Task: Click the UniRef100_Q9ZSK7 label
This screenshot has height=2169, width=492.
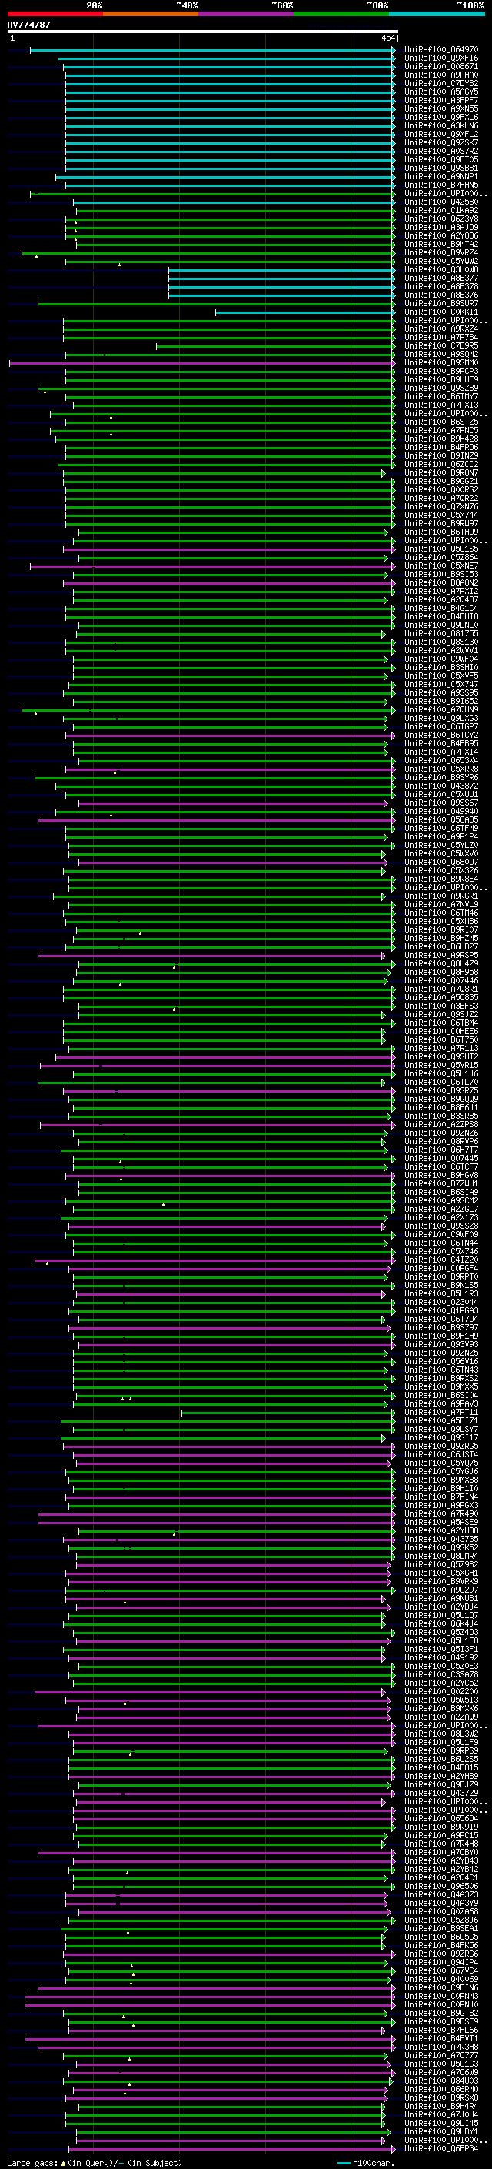Action: tap(441, 142)
